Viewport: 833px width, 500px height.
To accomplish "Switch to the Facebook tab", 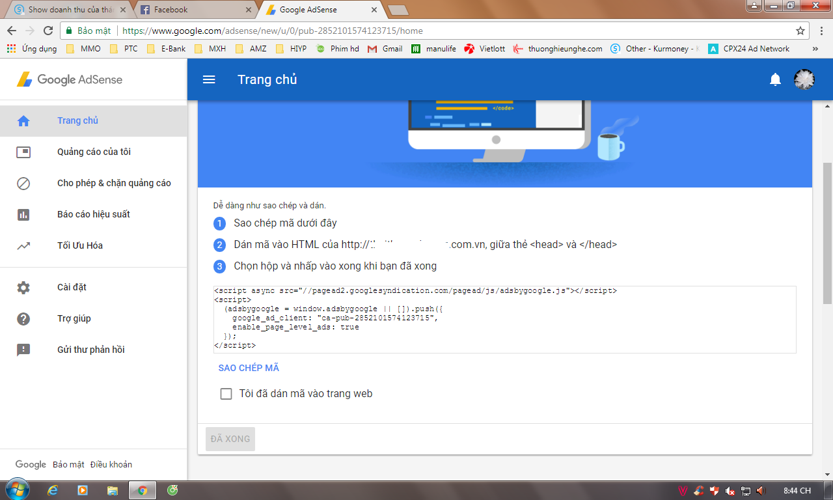I will pos(195,10).
